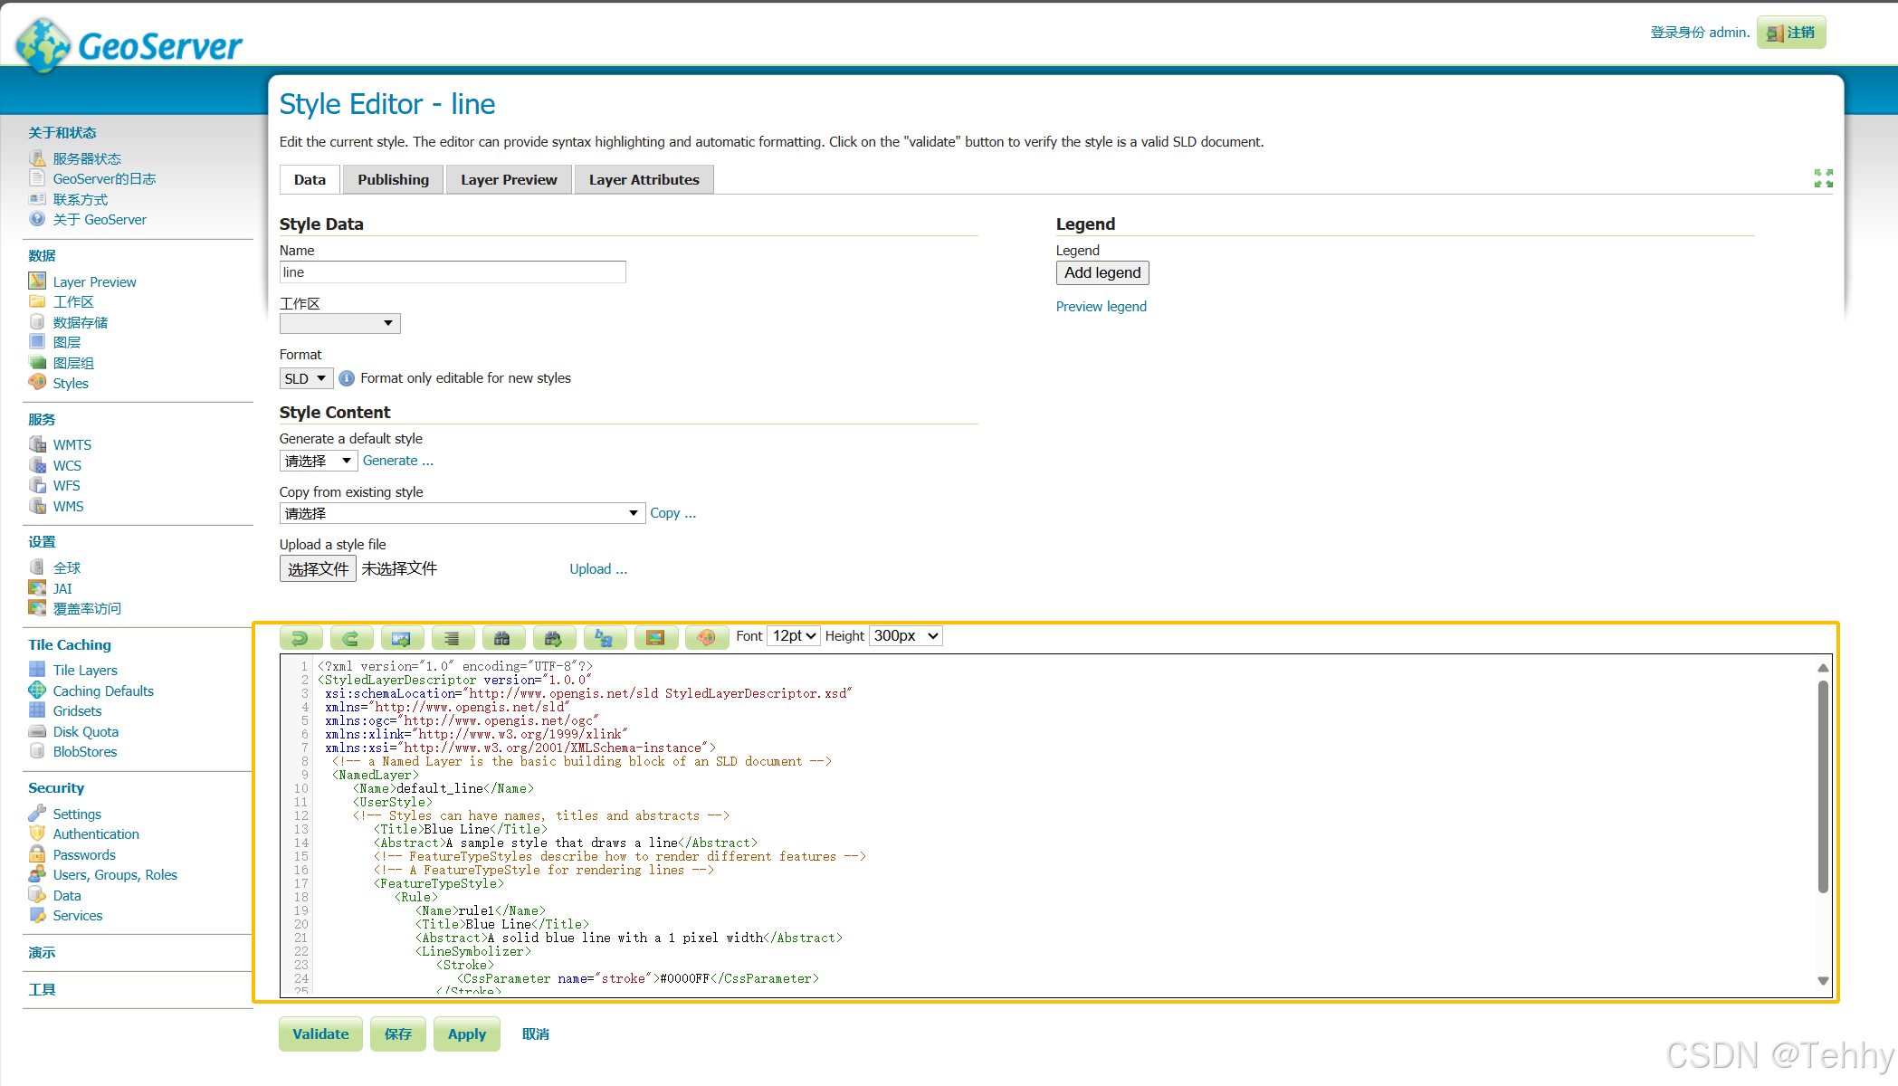Click the insert image picture icon
This screenshot has width=1898, height=1086.
pyautogui.click(x=655, y=638)
